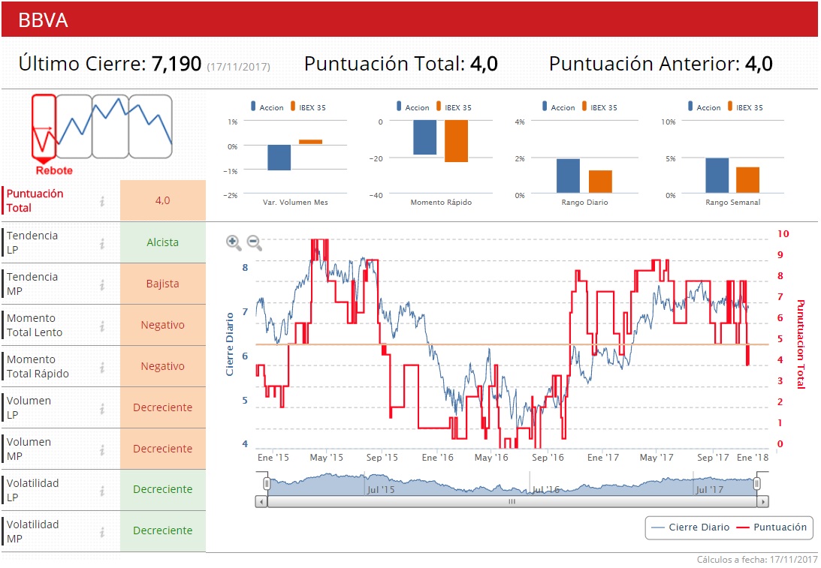
Task: Toggle IBEX 35 series in Rango Diario chart
Action: click(599, 107)
